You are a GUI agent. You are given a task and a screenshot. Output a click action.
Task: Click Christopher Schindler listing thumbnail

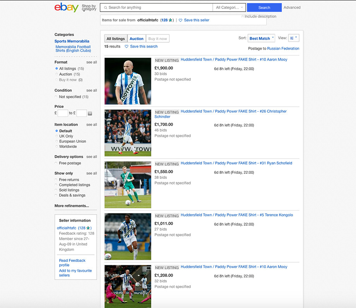128,133
